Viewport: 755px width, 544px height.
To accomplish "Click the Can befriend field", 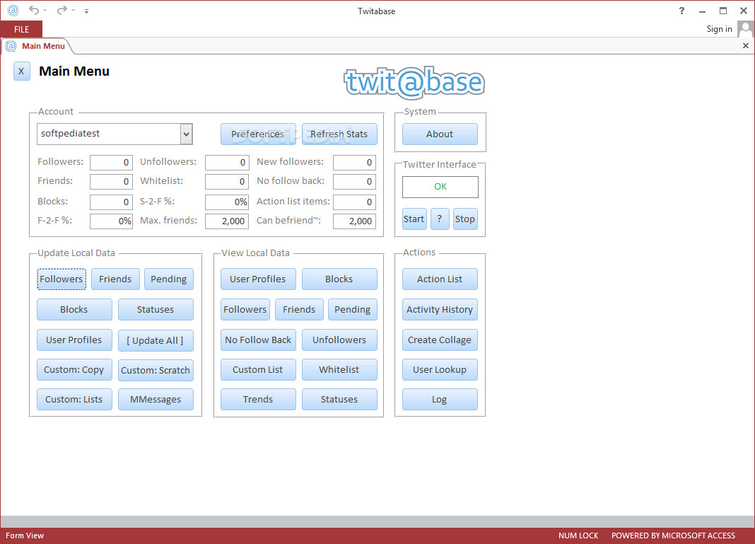I will (x=354, y=221).
